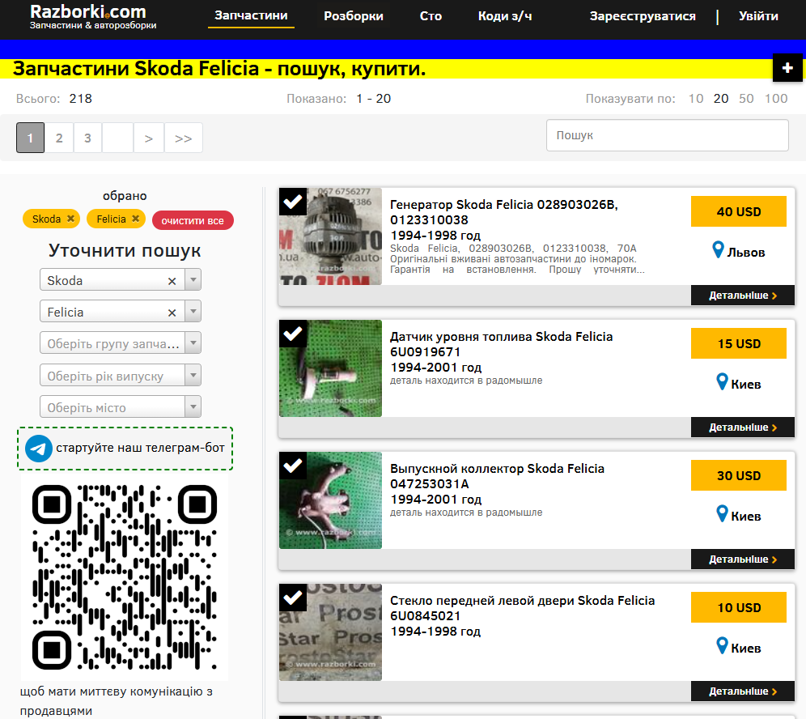Click the Telegram bot QR code
The height and width of the screenshot is (719, 806).
point(125,576)
